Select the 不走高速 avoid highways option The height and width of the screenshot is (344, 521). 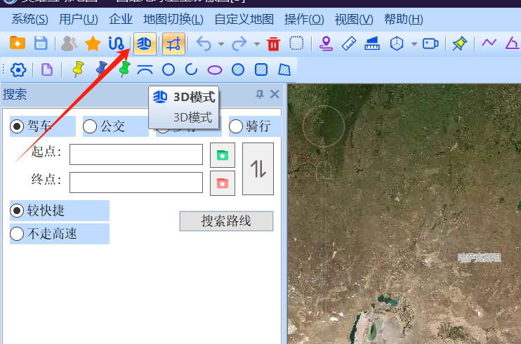pos(17,234)
